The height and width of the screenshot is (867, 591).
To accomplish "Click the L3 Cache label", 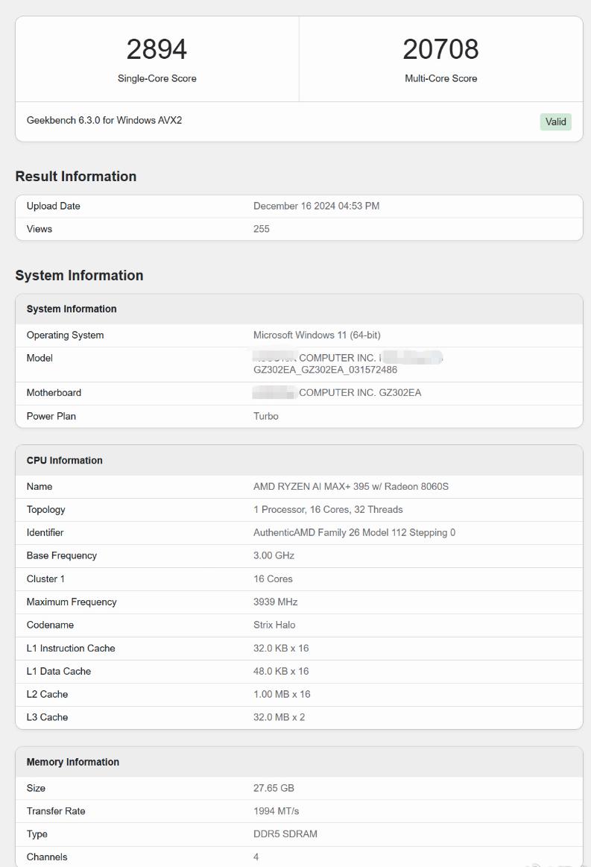I will click(47, 717).
